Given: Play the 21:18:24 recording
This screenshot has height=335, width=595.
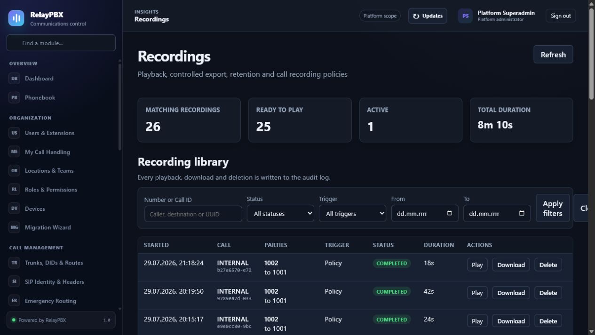Looking at the screenshot, I should click(477, 264).
